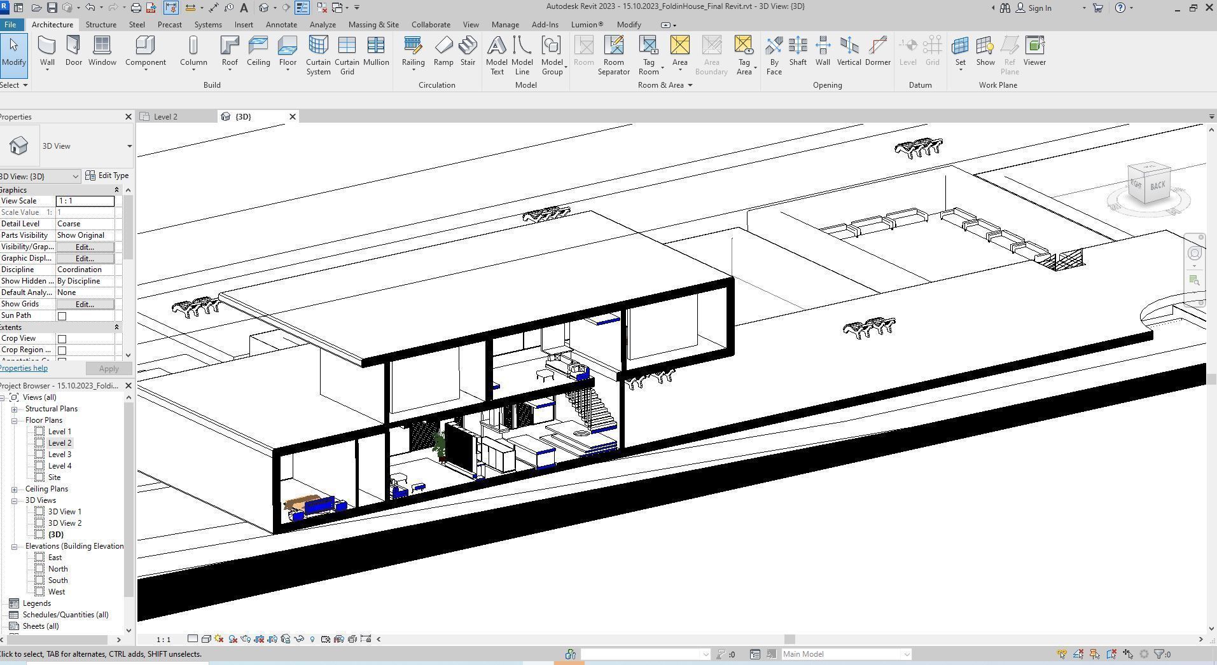The height and width of the screenshot is (665, 1217).
Task: Open the Annotate ribbon tab
Action: 281,25
